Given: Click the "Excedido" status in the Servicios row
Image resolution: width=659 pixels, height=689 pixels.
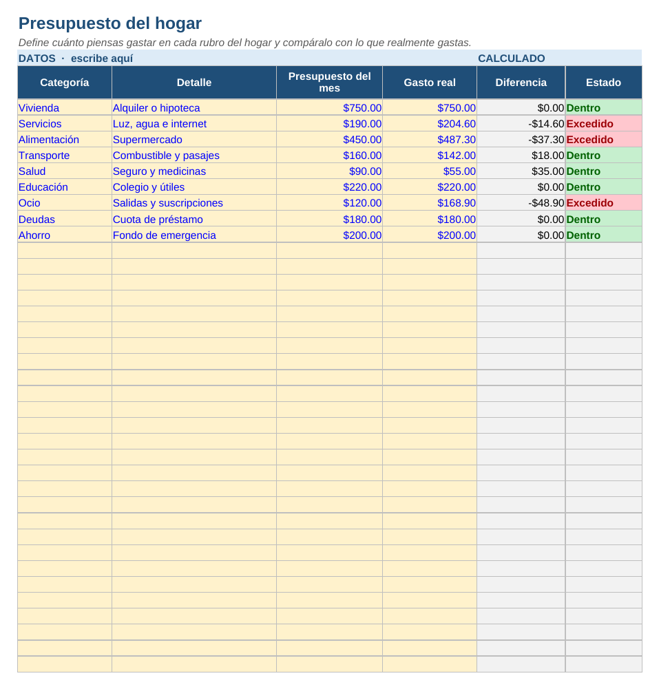Looking at the screenshot, I should 604,123.
